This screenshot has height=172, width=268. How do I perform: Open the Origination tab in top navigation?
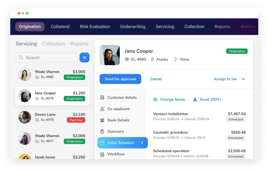30,27
